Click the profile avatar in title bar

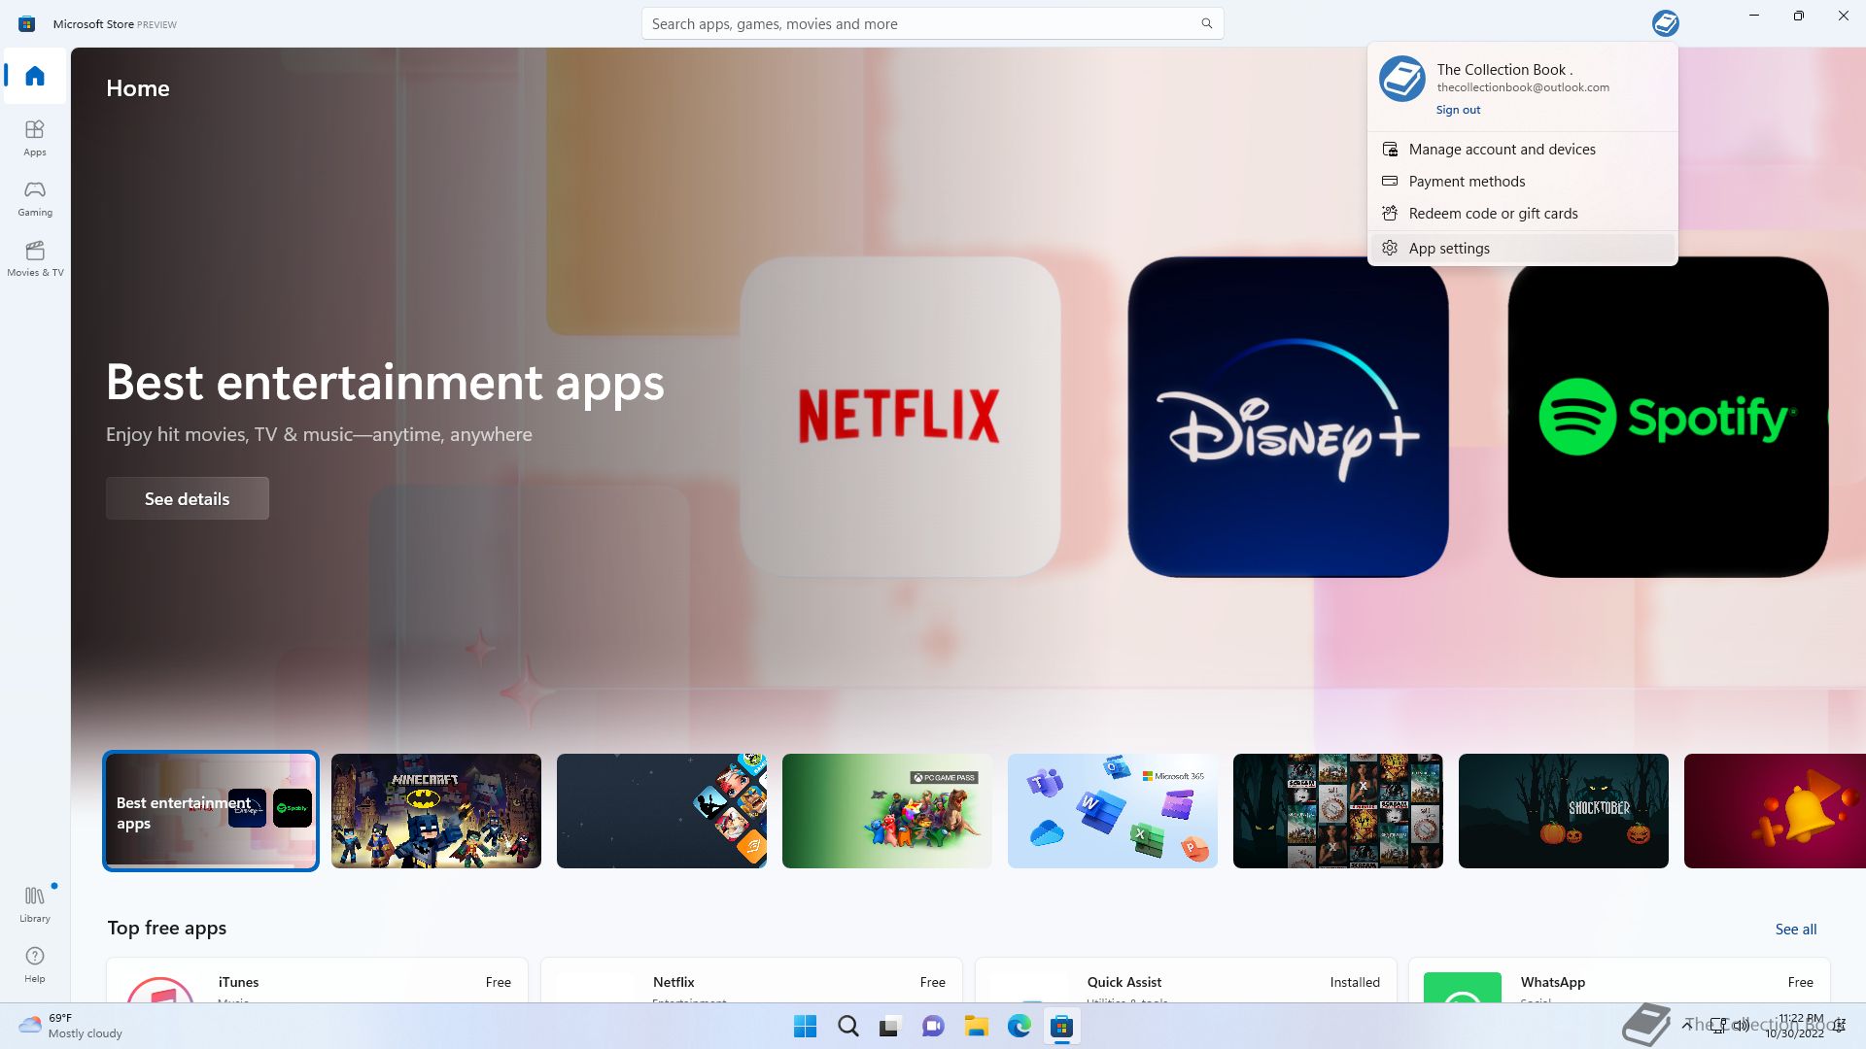1665,23
